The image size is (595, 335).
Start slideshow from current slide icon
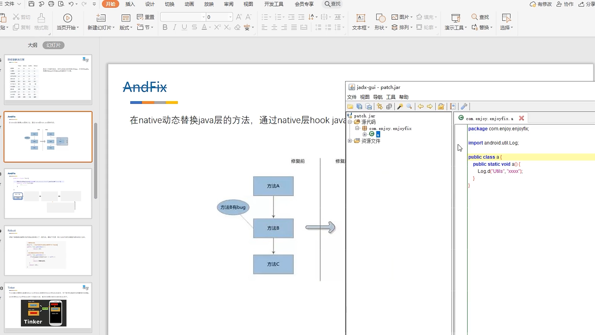point(68,18)
